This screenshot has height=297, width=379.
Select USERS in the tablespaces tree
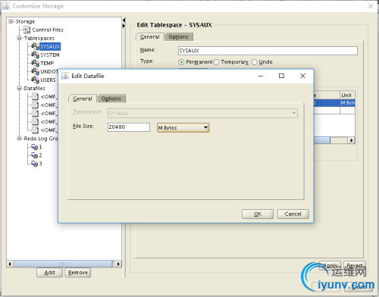coord(48,80)
